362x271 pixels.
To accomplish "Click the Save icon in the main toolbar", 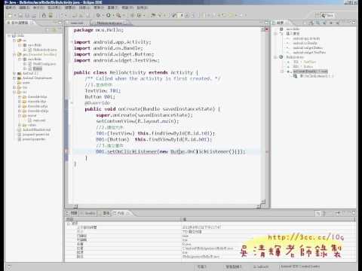I will point(20,15).
